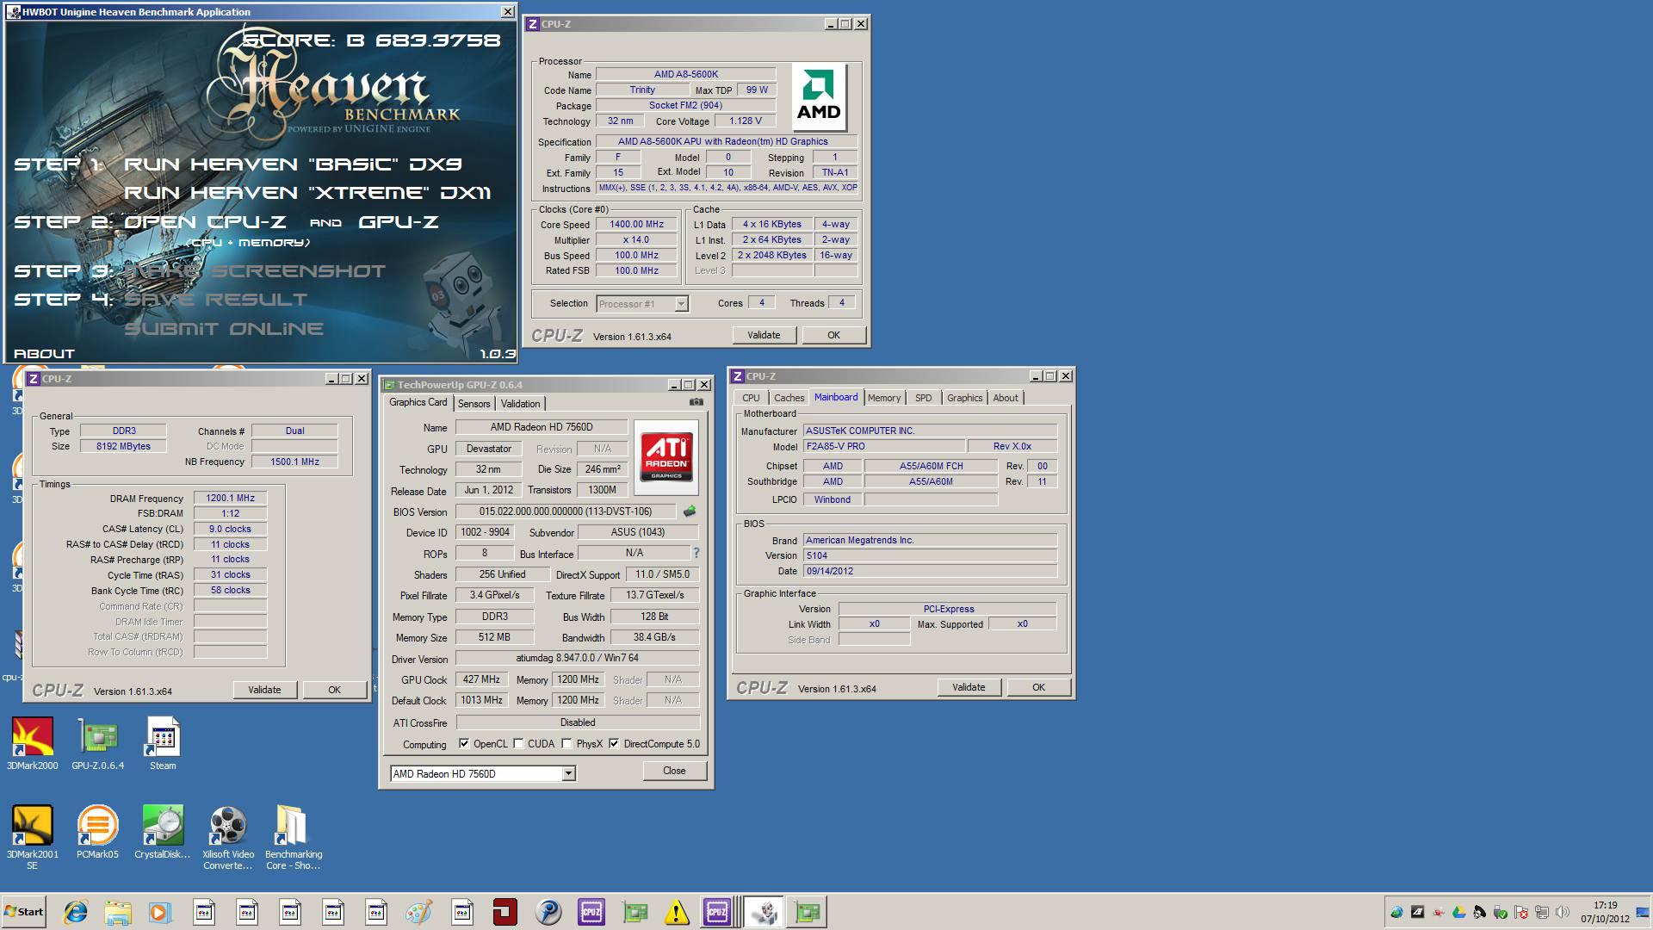Image resolution: width=1653 pixels, height=930 pixels.
Task: Open the PCMark05 desktop shortcut
Action: pyautogui.click(x=97, y=832)
